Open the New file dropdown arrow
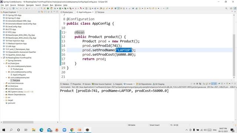 tap(4, 8)
